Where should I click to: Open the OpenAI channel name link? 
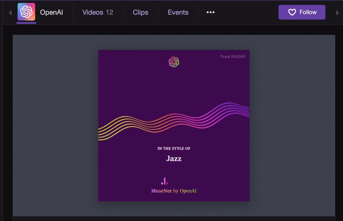(x=51, y=12)
